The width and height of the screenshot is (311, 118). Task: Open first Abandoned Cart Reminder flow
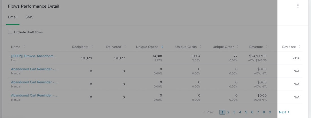[x=34, y=69]
